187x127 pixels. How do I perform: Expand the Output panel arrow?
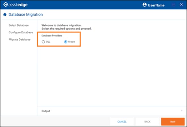click(182, 111)
